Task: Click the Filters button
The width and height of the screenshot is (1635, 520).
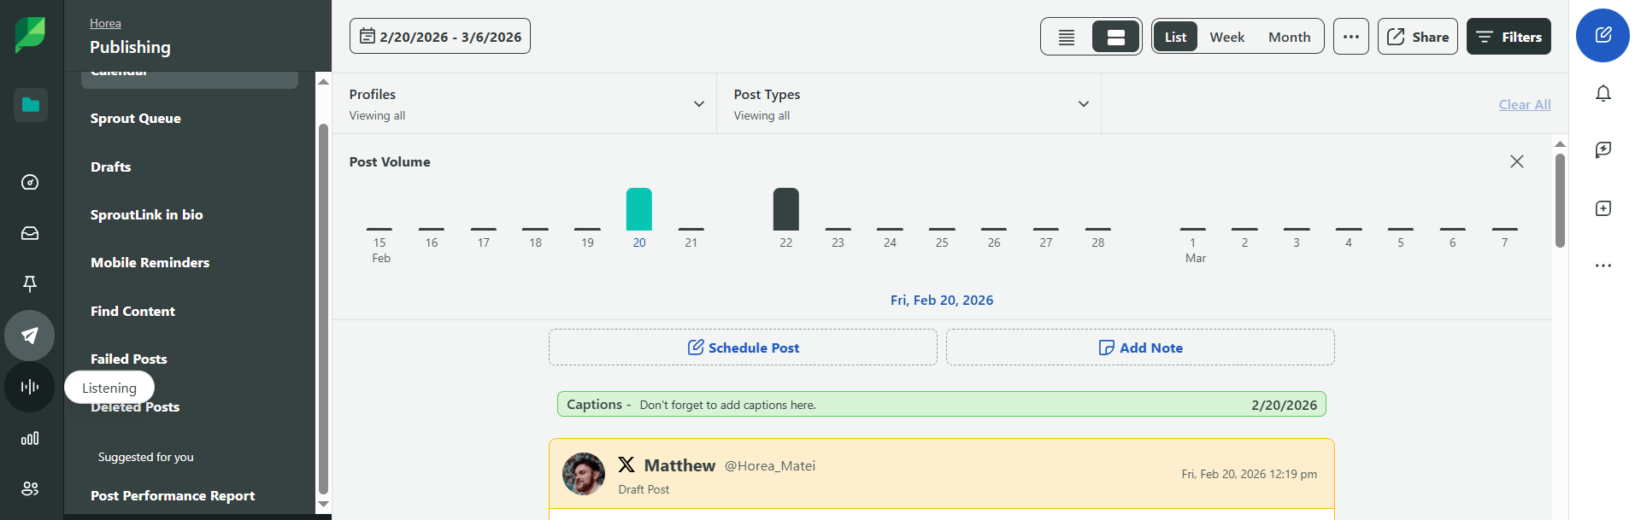Action: [1509, 37]
